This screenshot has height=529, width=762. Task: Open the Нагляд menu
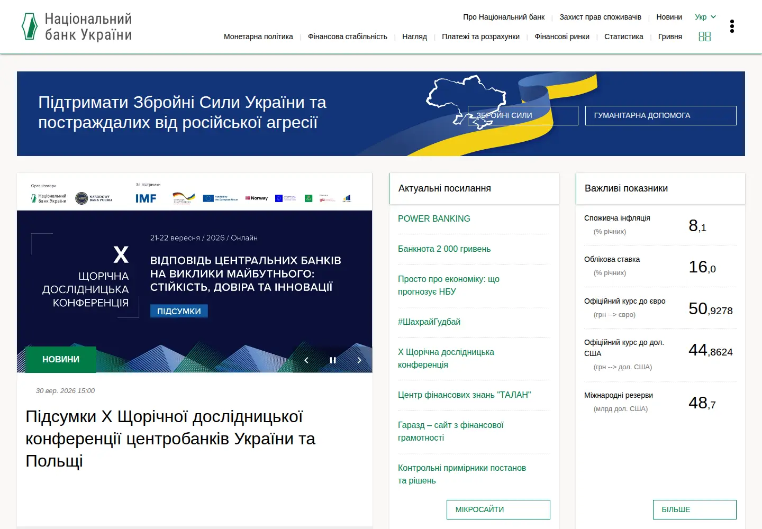[x=414, y=37]
